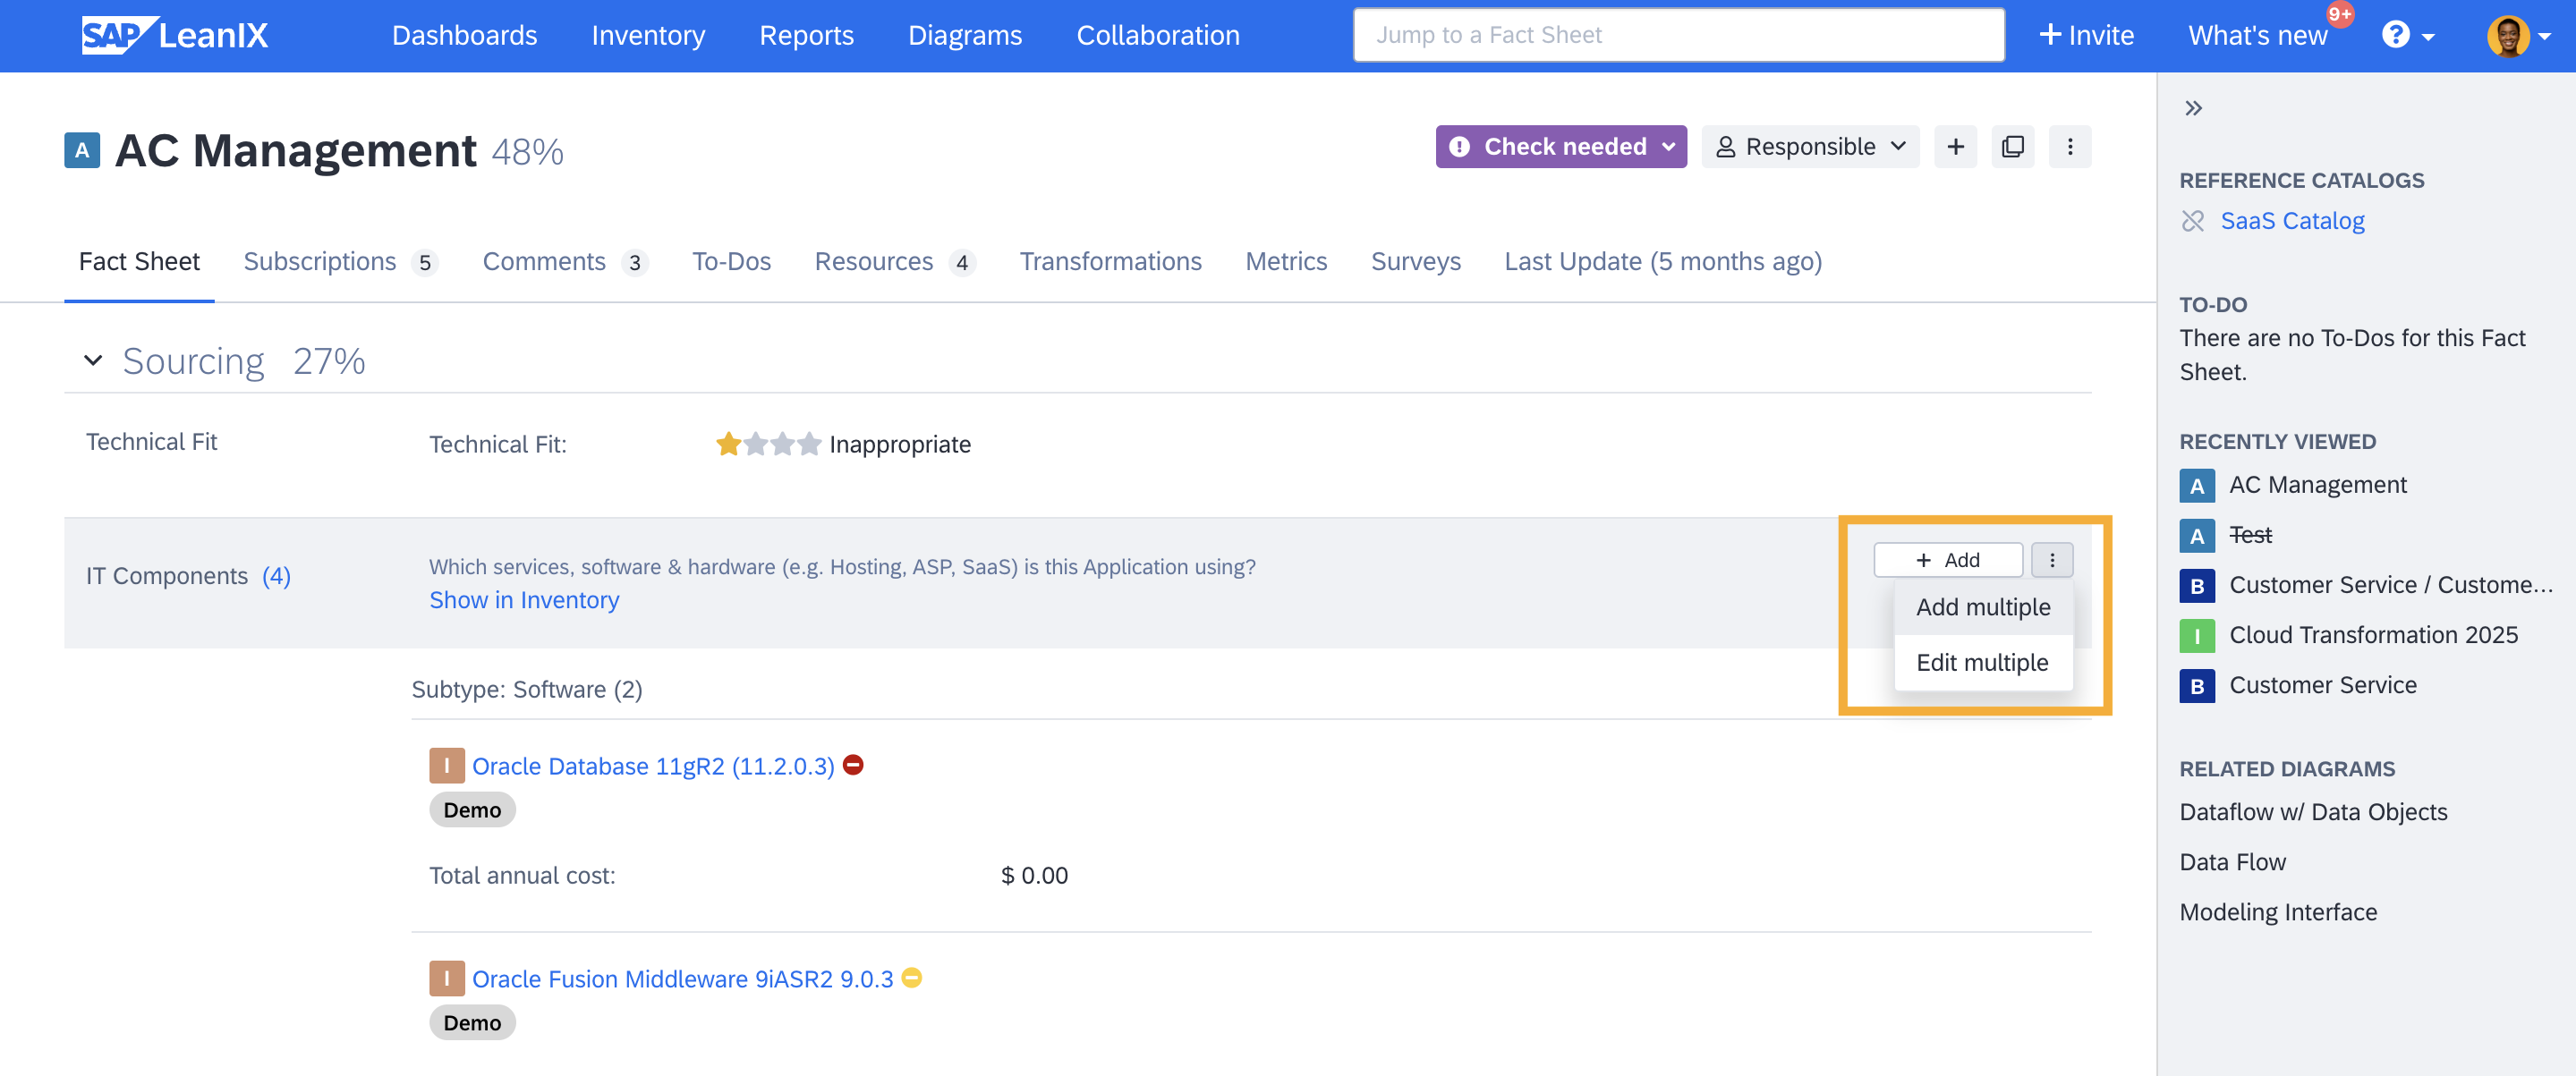The height and width of the screenshot is (1076, 2576).
Task: Open the Check needed status dropdown
Action: 1561,147
